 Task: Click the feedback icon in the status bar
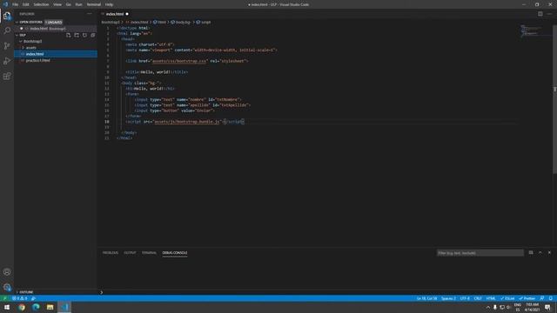click(541, 298)
